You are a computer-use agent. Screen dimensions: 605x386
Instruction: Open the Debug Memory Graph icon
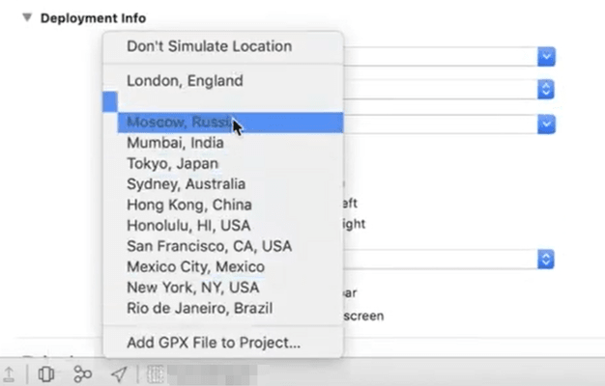click(82, 374)
